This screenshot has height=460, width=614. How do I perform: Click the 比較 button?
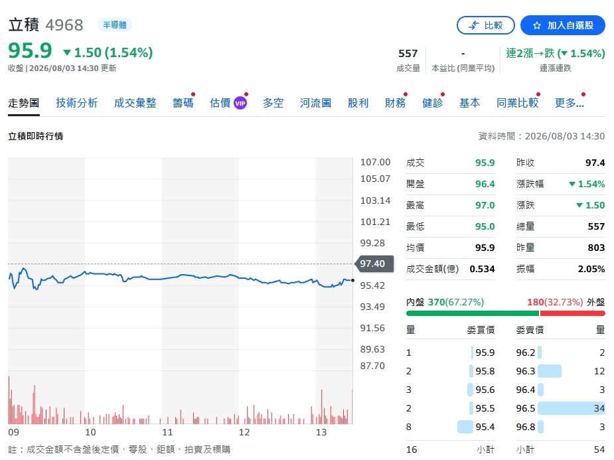(486, 25)
